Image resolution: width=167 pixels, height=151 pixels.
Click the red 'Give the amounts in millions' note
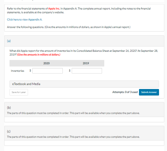point(39,55)
